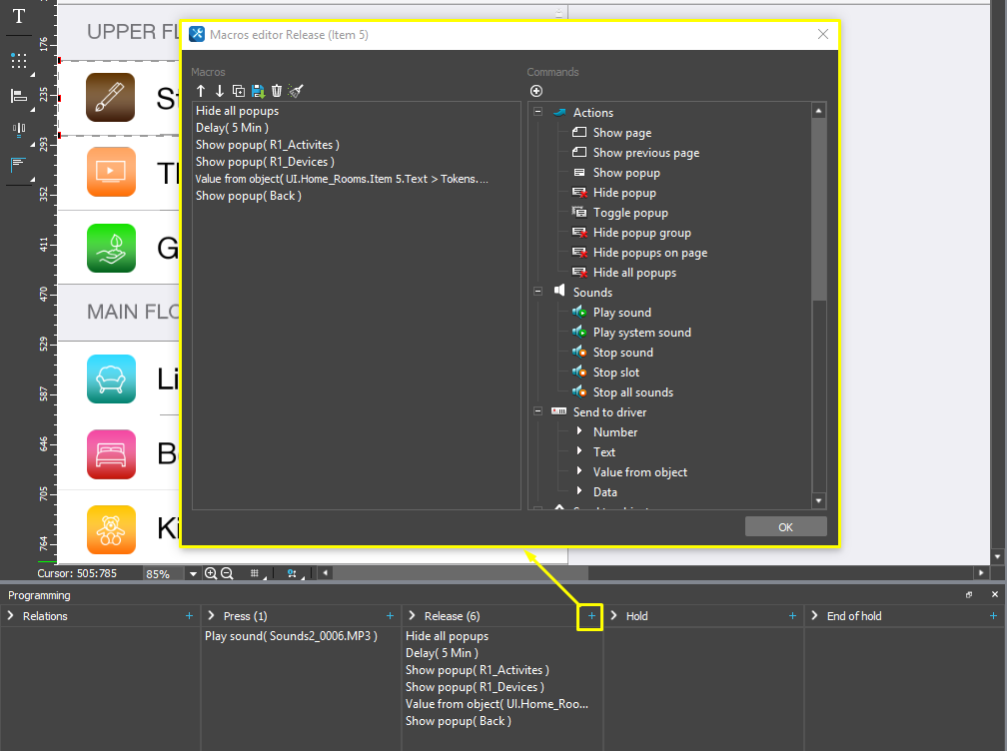The image size is (1007, 751).
Task: Zoom in using the magnifier plus icon
Action: click(212, 573)
